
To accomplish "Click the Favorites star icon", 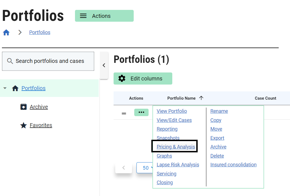I will pos(24,125).
